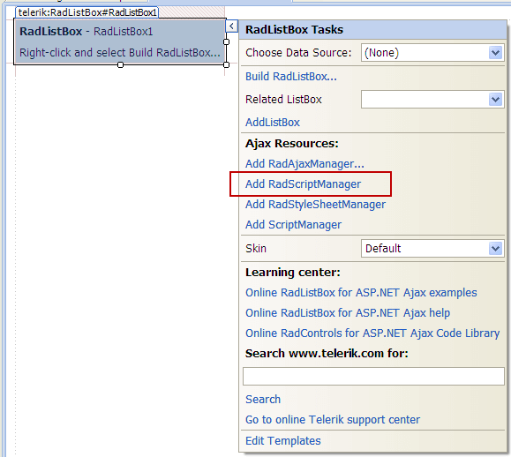Open the Choose Data Source dropdown
511x457 pixels.
coord(495,52)
